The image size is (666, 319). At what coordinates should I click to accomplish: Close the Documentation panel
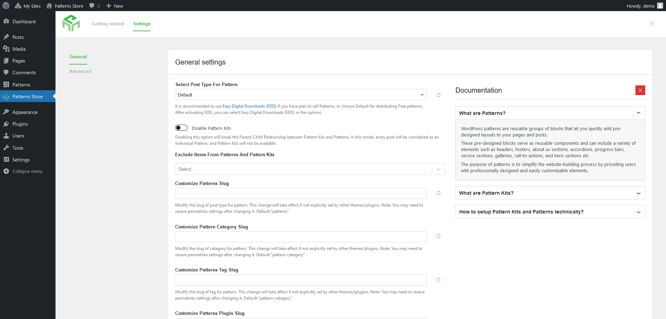(x=640, y=90)
